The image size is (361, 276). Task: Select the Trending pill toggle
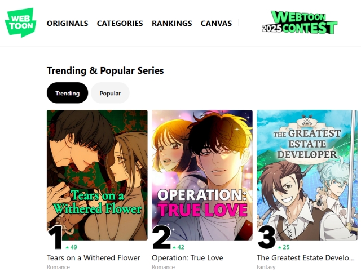point(67,93)
